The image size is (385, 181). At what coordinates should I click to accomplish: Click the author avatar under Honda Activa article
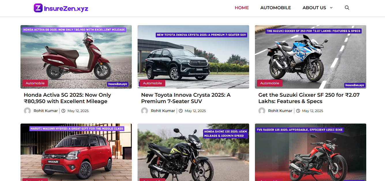coord(27,111)
